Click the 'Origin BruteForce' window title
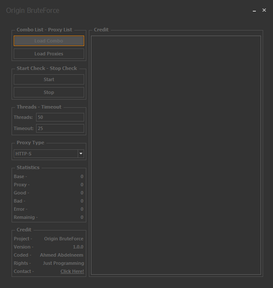 pyautogui.click(x=33, y=10)
